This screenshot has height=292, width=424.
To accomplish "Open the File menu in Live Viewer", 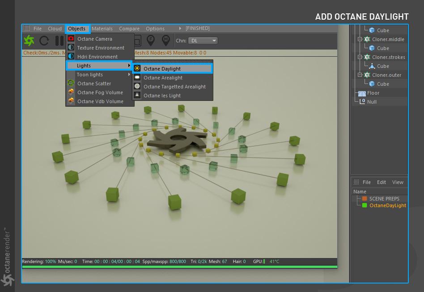I will tap(37, 28).
